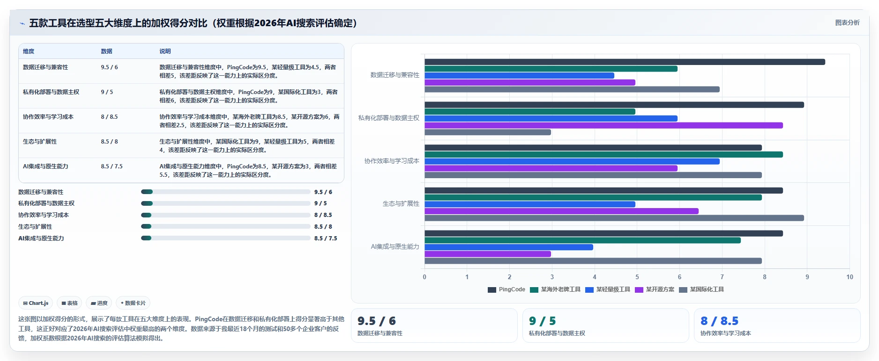
Task: Click the 生态与扩展性 progress bar
Action: pos(225,226)
